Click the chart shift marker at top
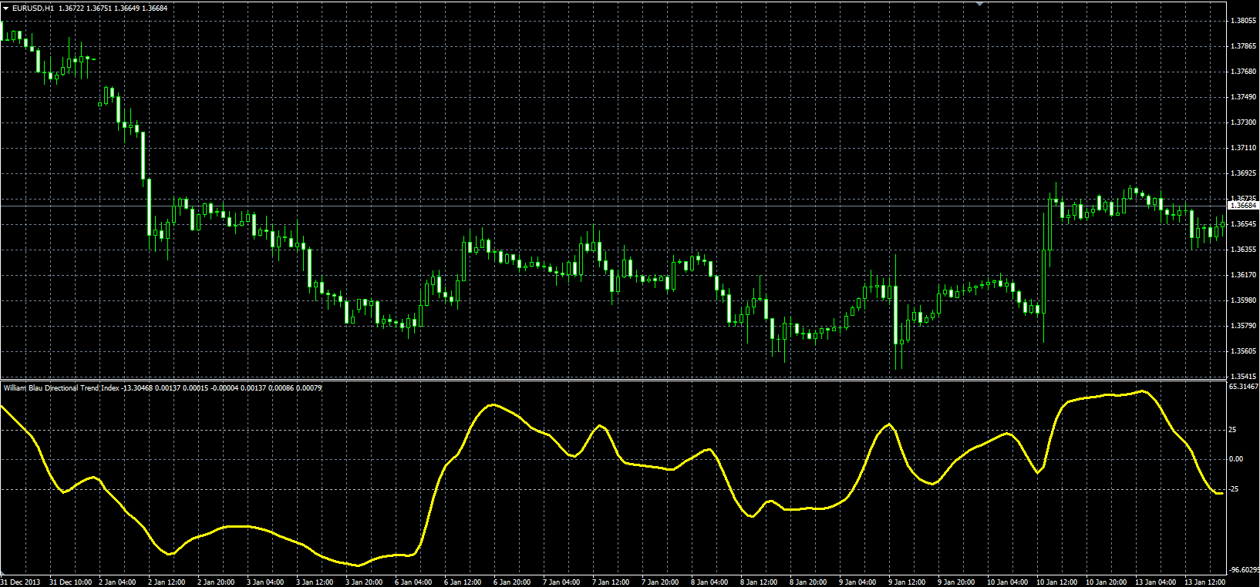Screen dimensions: 1260x587 979,4
